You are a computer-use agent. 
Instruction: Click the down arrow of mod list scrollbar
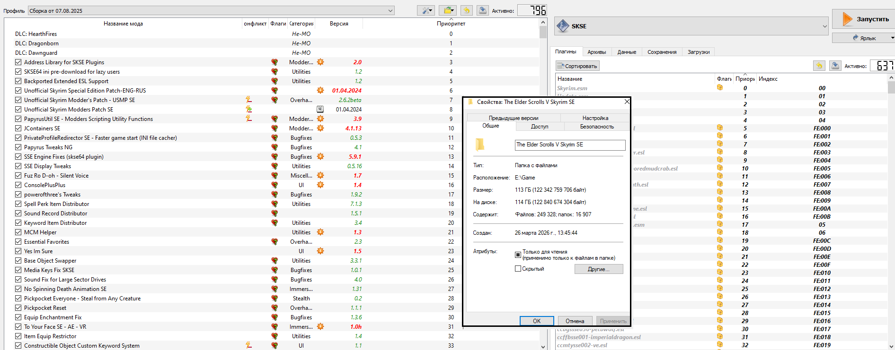coord(543,346)
